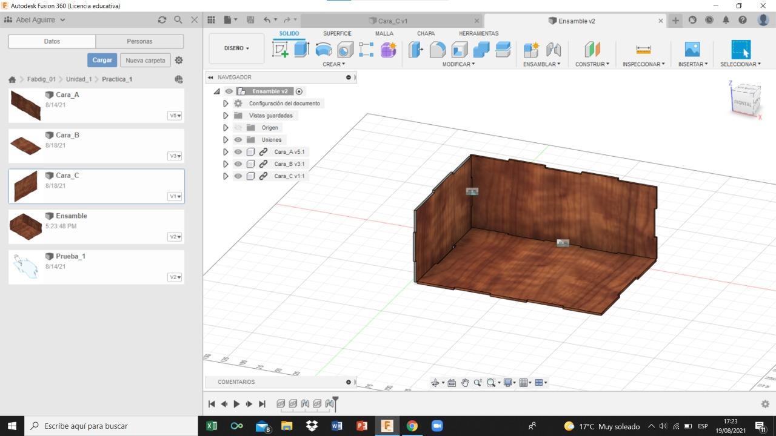The image size is (776, 436).
Task: Refresh the data panel
Action: tap(162, 20)
